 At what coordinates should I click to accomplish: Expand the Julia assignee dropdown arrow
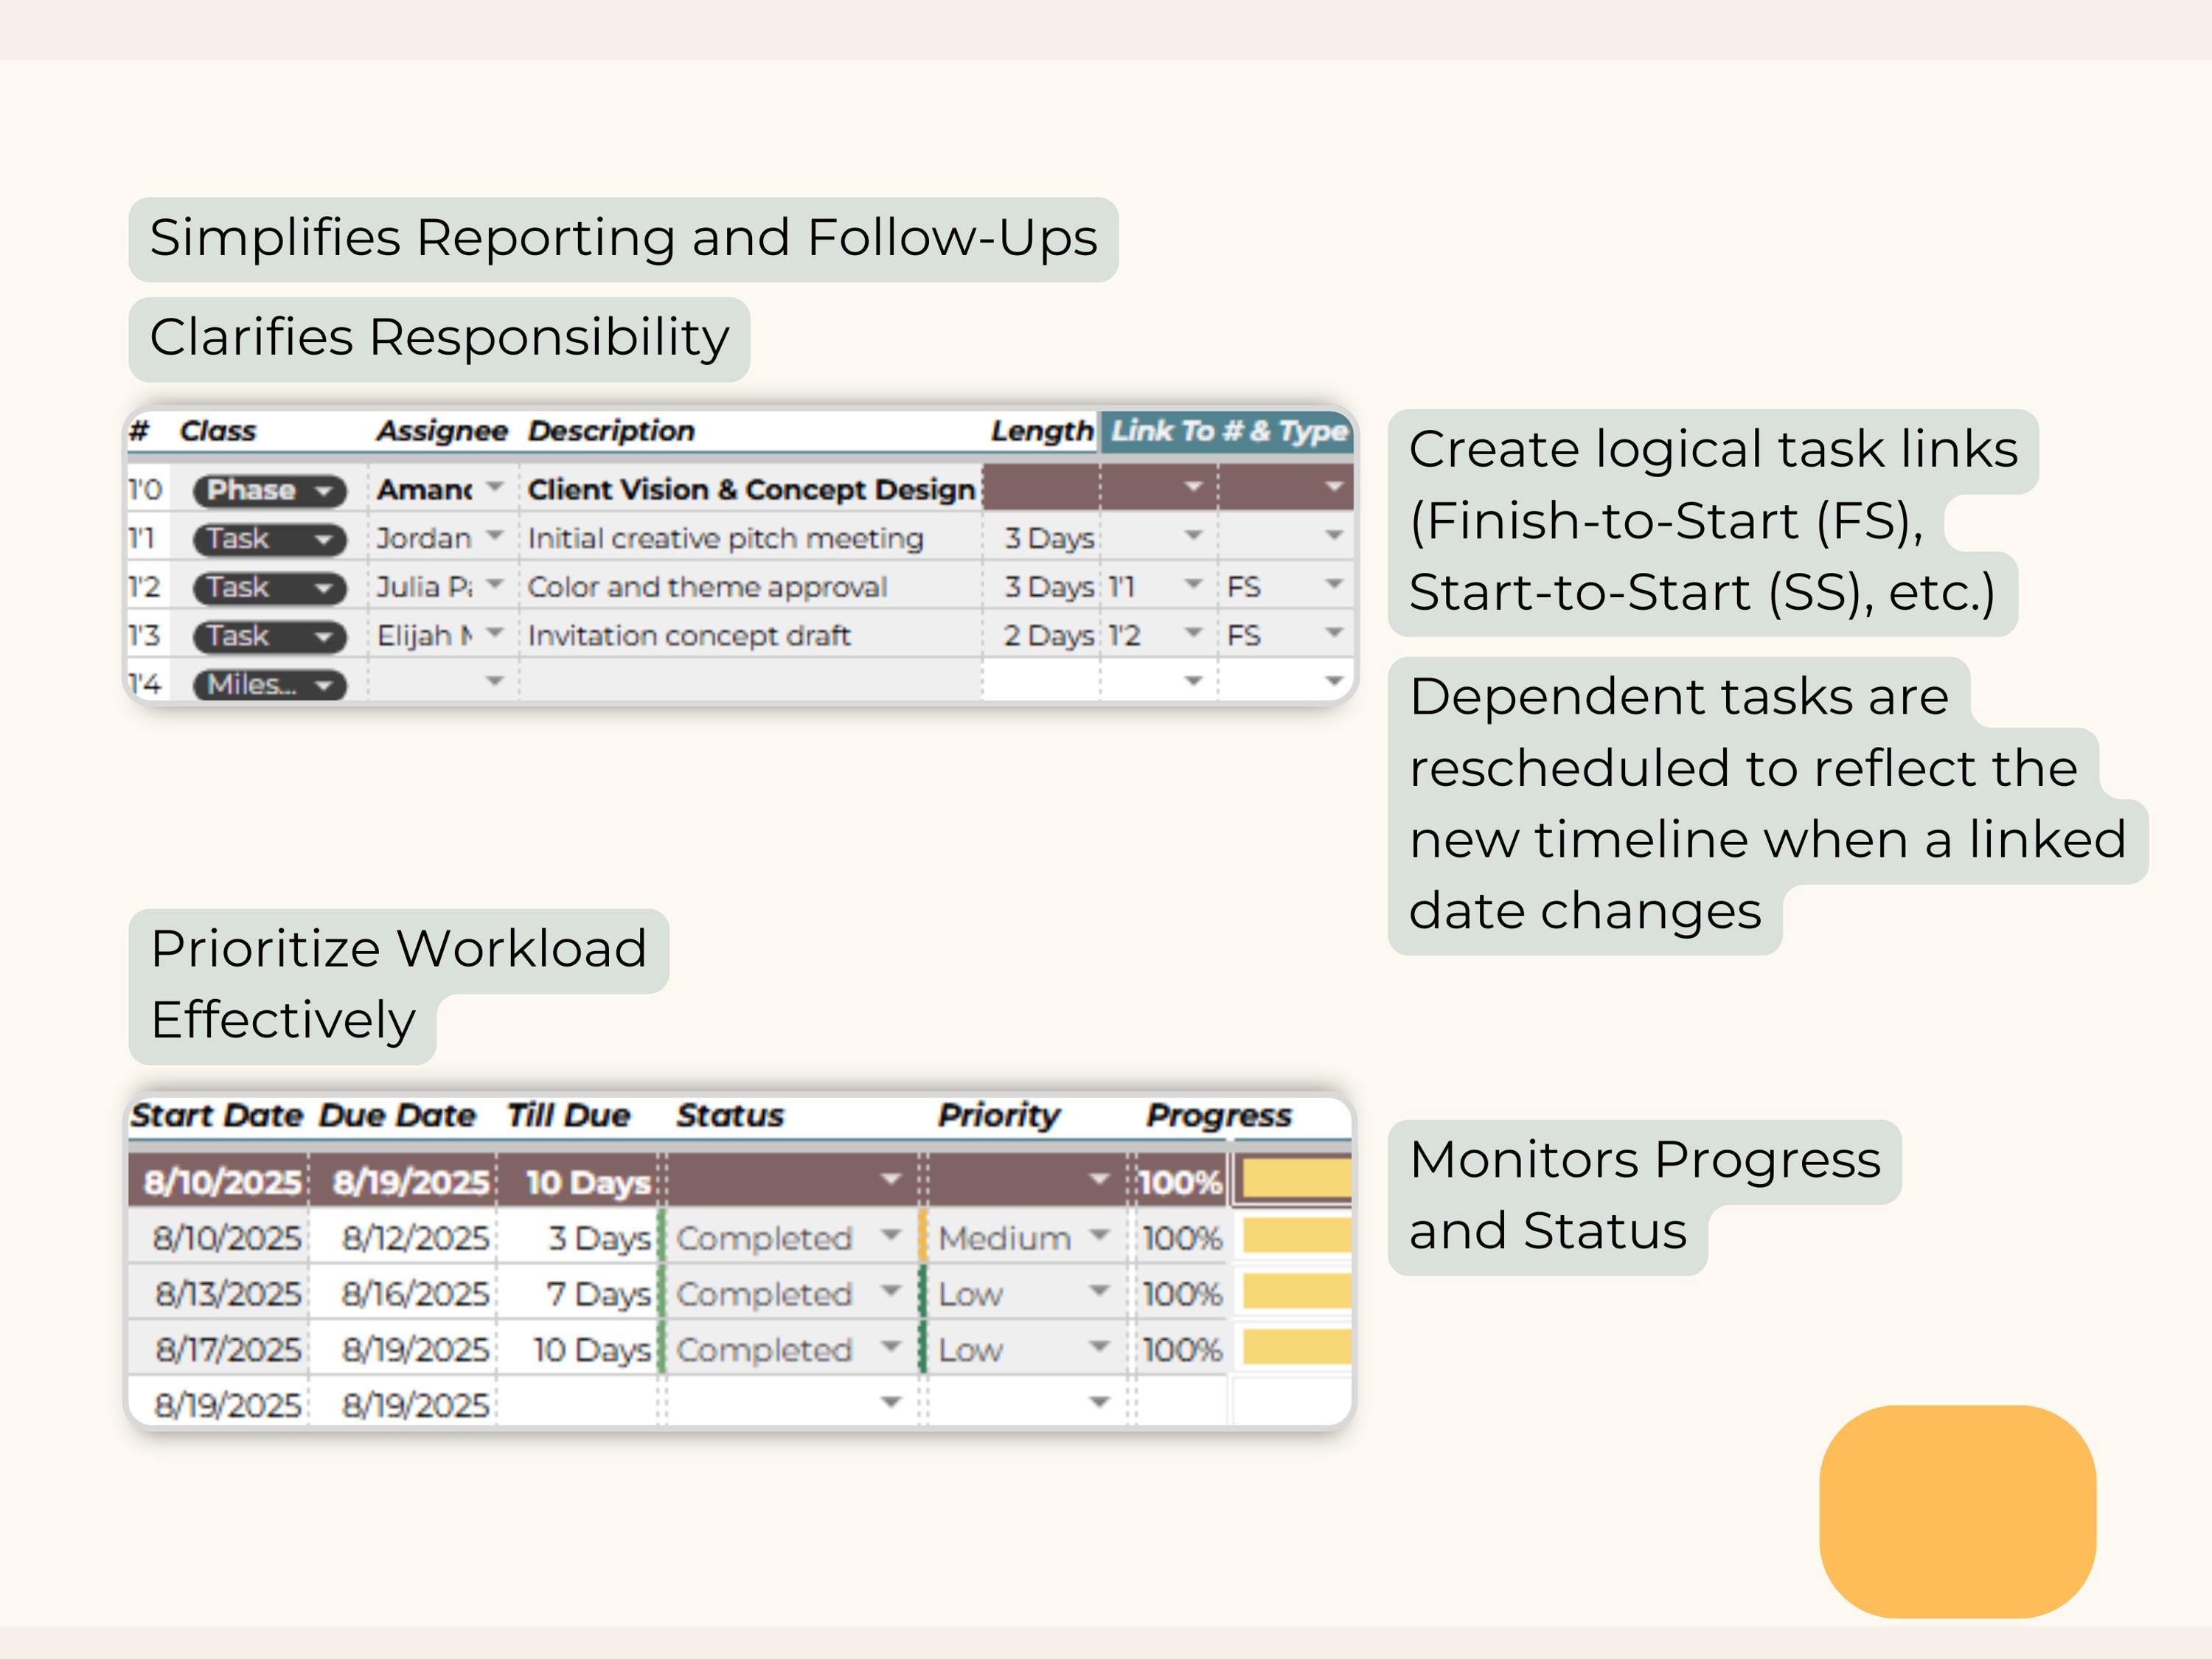[494, 585]
